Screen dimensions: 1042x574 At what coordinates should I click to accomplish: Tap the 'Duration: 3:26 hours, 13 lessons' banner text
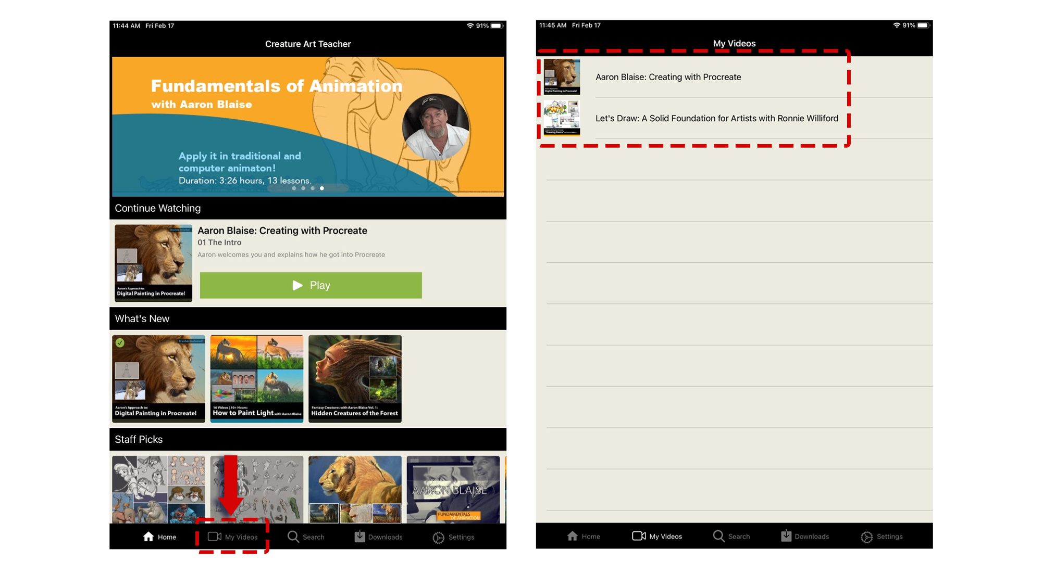245,181
